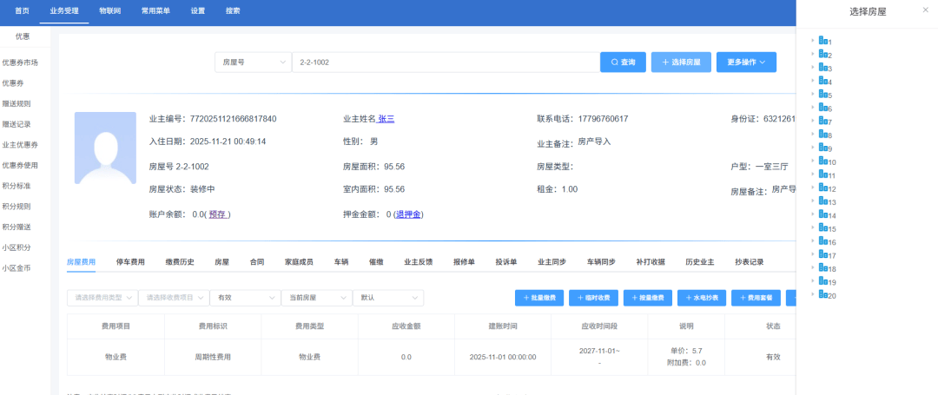Select building 10 icon in the tree

tap(822, 161)
